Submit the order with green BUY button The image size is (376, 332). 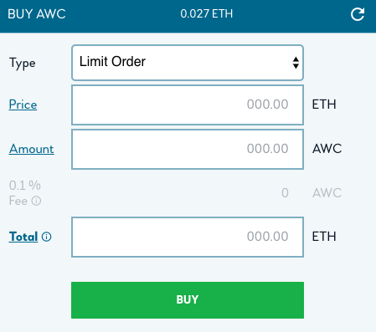pyautogui.click(x=188, y=300)
